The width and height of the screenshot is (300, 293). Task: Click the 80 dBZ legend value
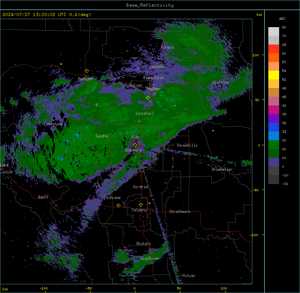click(284, 27)
